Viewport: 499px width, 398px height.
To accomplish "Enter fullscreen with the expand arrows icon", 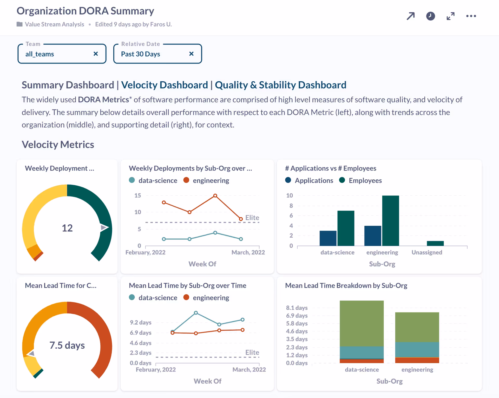I will coord(450,16).
